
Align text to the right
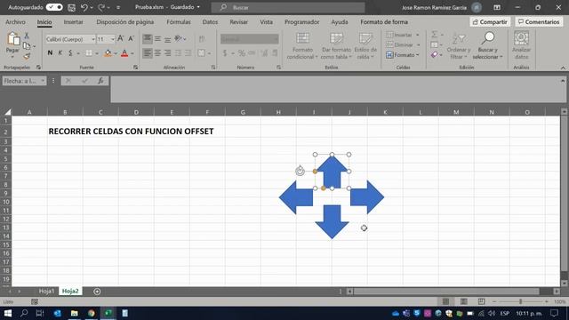coord(168,53)
